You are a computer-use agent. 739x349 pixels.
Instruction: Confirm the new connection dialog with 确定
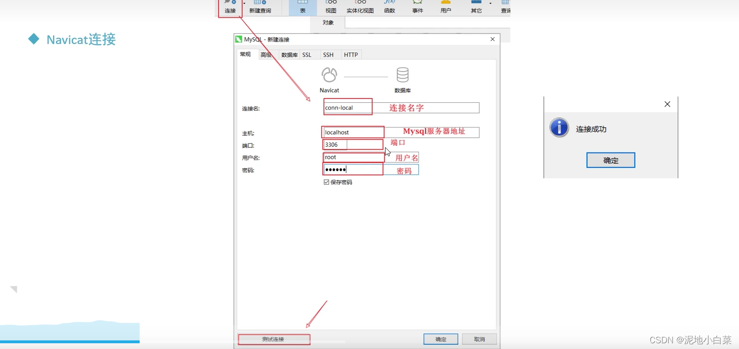441,339
